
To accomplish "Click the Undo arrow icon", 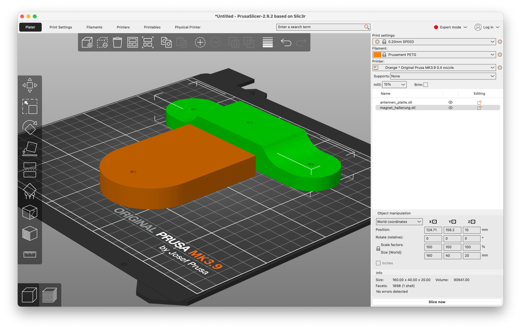I will [286, 42].
